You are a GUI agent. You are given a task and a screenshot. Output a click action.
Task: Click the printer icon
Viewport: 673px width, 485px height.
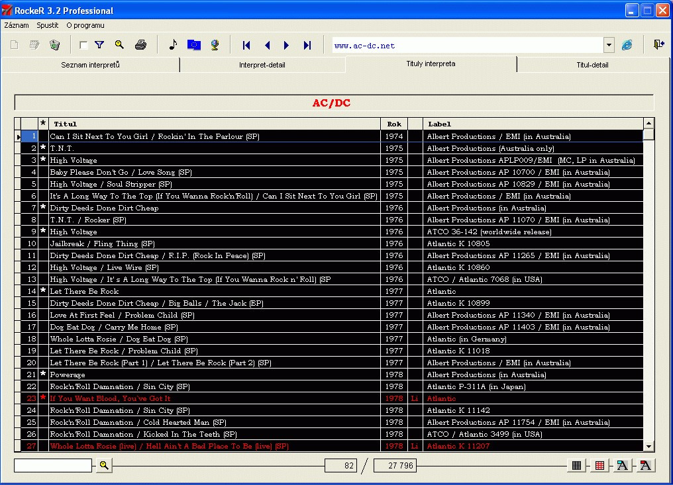click(x=141, y=44)
